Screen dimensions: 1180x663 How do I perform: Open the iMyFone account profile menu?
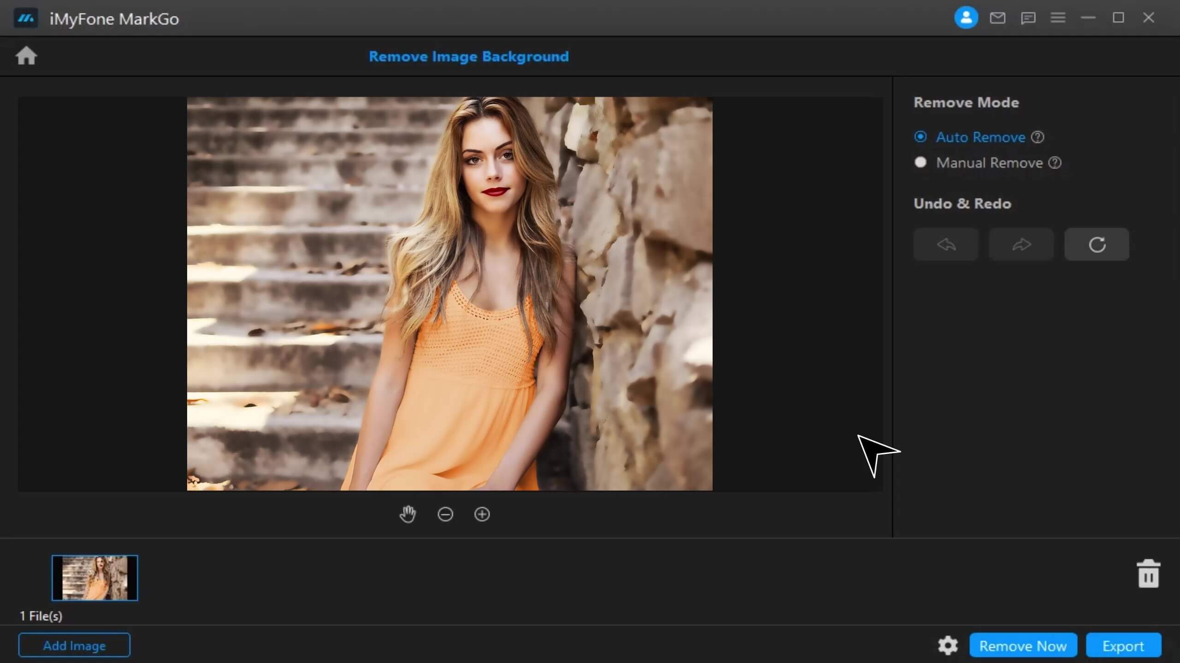click(x=965, y=18)
